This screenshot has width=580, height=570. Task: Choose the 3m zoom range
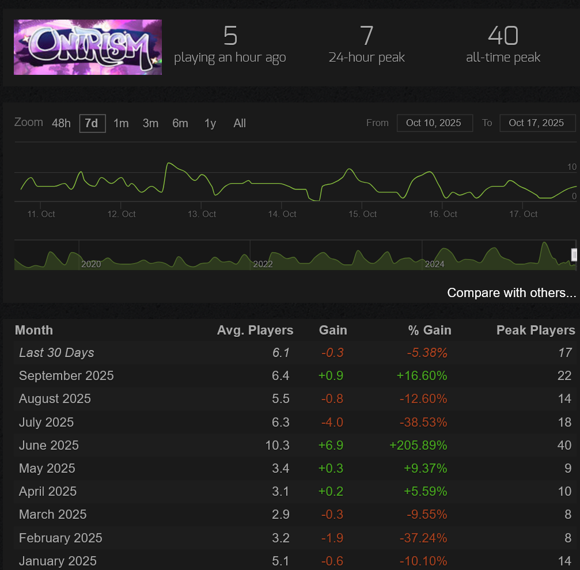[x=150, y=123]
